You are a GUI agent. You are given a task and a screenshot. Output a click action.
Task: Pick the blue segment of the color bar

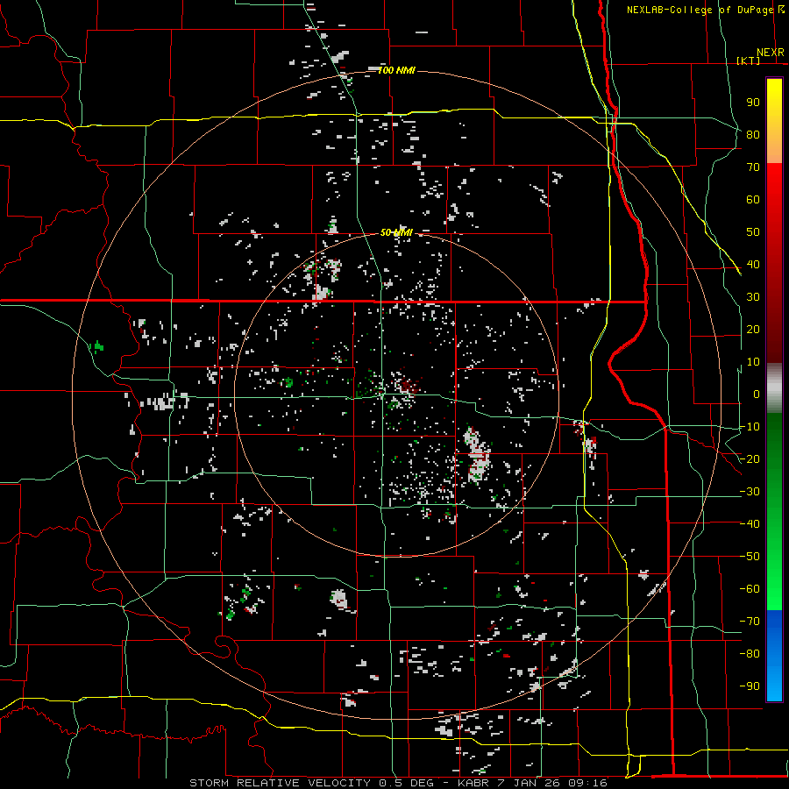774,656
